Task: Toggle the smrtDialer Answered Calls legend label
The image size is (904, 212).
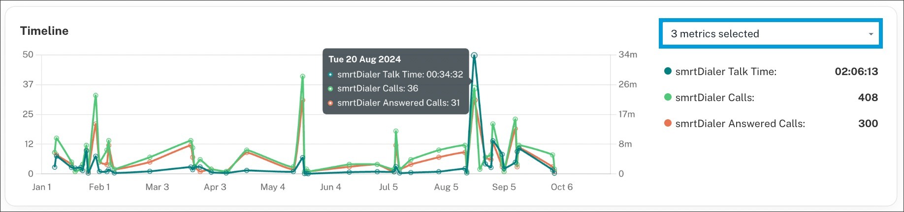Action: point(740,124)
